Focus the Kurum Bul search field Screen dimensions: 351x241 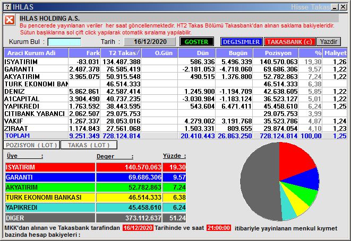64,42
